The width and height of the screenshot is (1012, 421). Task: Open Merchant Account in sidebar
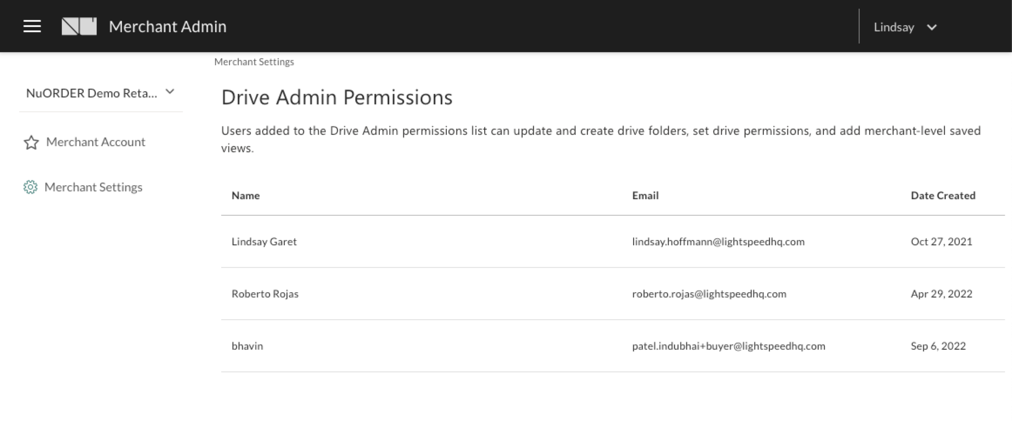[x=95, y=142]
